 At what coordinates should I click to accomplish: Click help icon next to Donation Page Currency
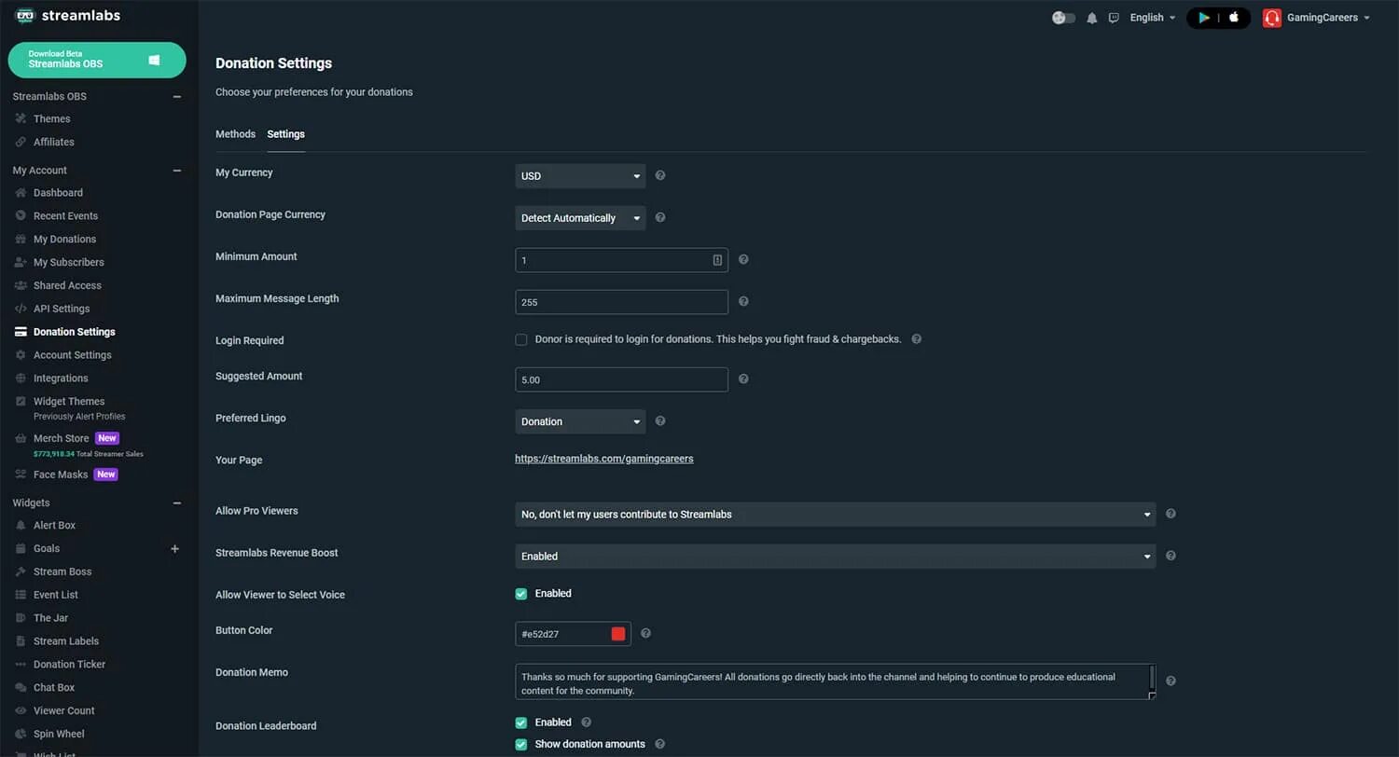(x=660, y=217)
